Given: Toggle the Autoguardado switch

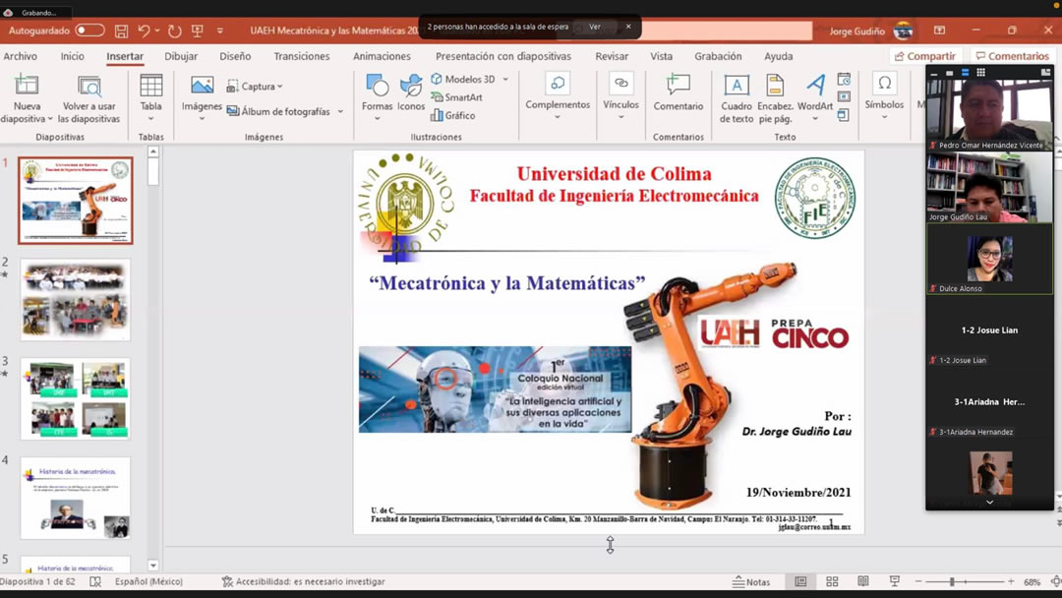Looking at the screenshot, I should pos(89,30).
